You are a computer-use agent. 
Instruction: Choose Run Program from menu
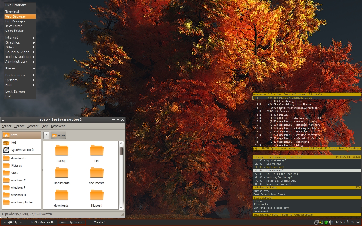coord(20,5)
